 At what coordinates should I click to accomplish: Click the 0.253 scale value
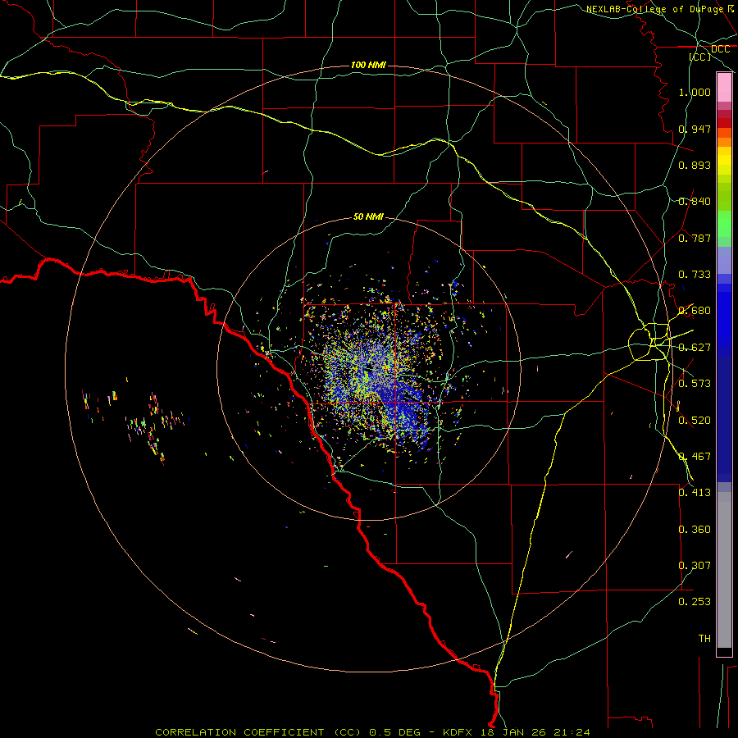695,602
